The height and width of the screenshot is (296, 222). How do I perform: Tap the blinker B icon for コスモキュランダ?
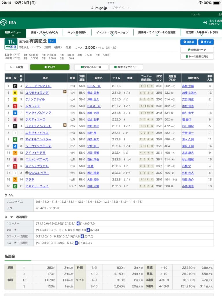[x=65, y=92]
